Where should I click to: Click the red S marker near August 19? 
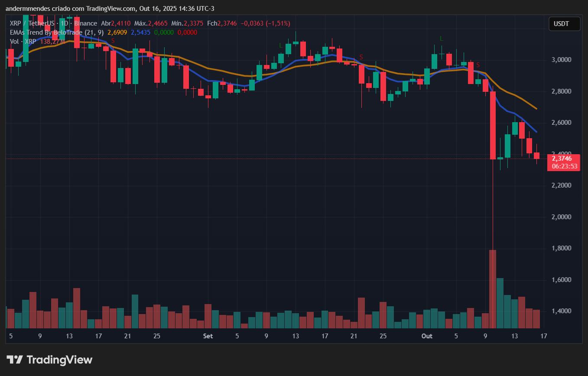point(113,40)
